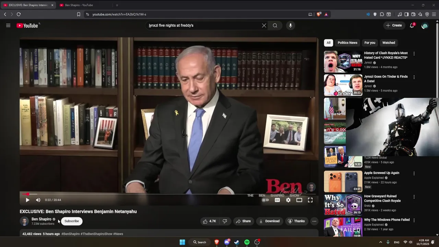Viewport: 439px width, 247px height.
Task: Open Leo AI sparkle icon
Action: [x=420, y=14]
